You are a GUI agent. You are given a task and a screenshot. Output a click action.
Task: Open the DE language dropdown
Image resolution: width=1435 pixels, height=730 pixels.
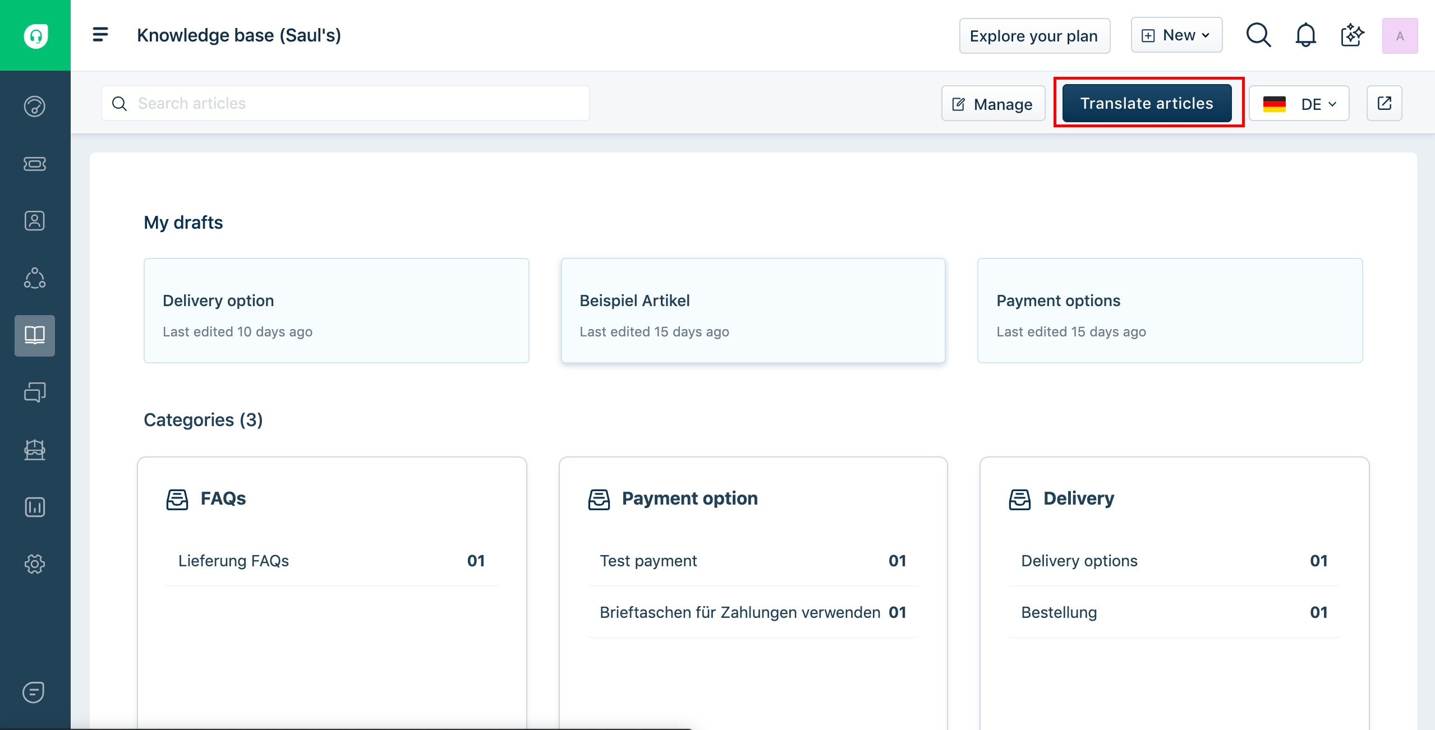tap(1299, 104)
